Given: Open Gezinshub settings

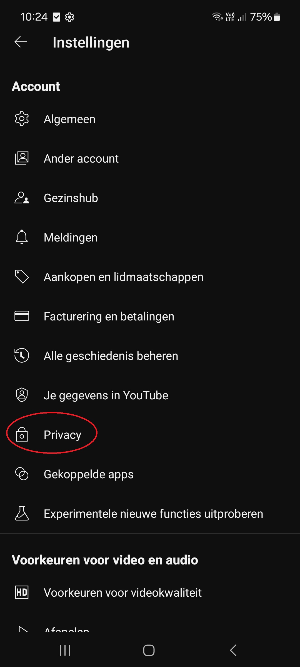Looking at the screenshot, I should coord(71,198).
